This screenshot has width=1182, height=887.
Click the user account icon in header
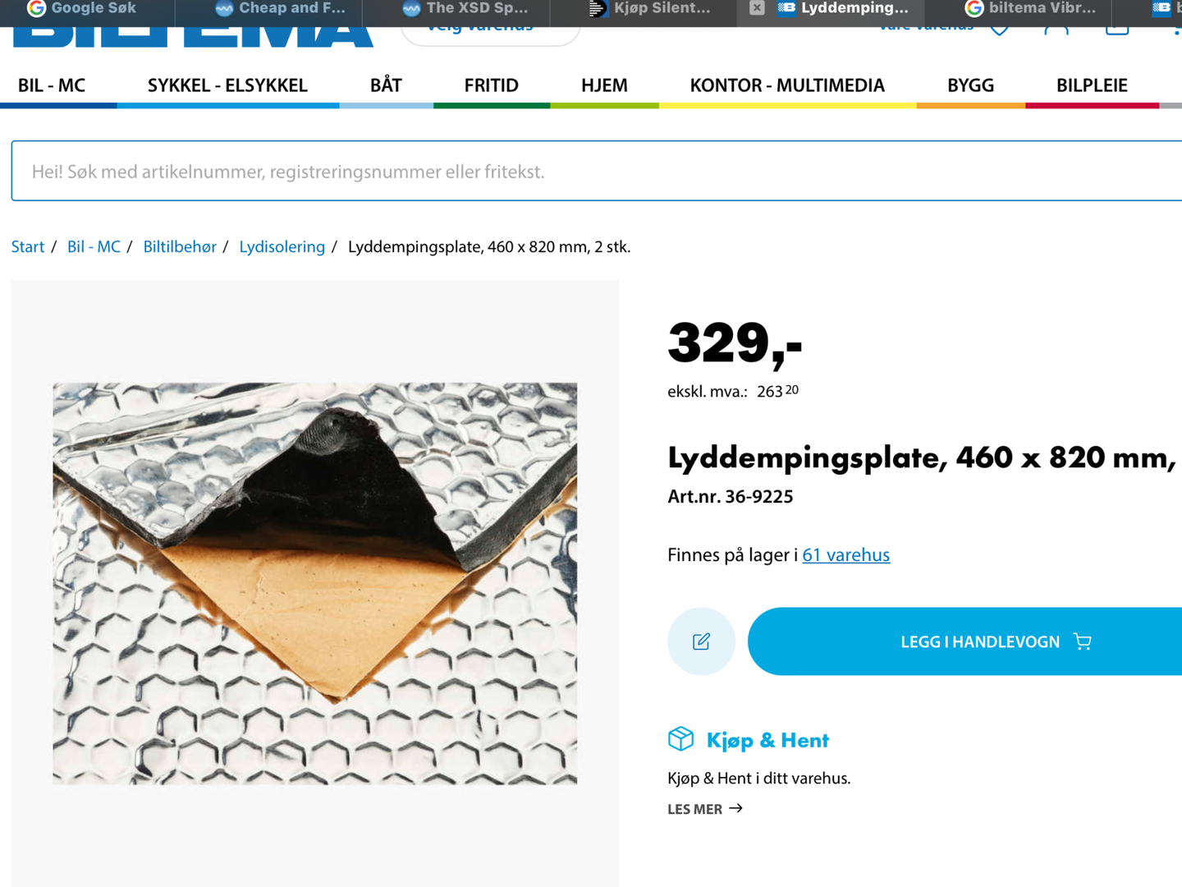click(x=1056, y=30)
